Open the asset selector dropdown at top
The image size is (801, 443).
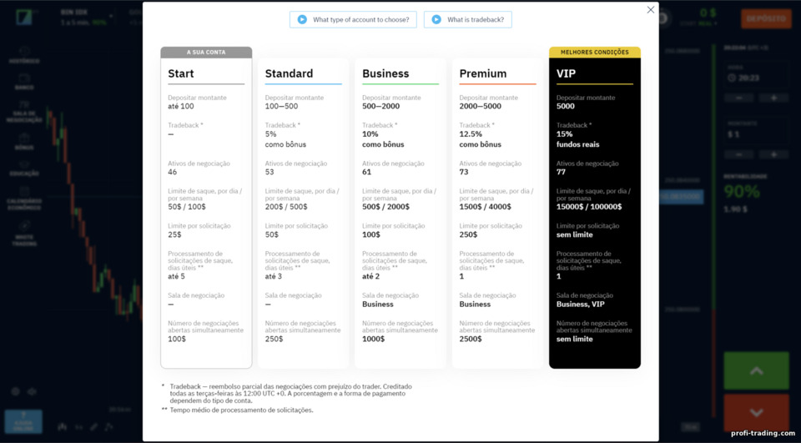click(86, 17)
